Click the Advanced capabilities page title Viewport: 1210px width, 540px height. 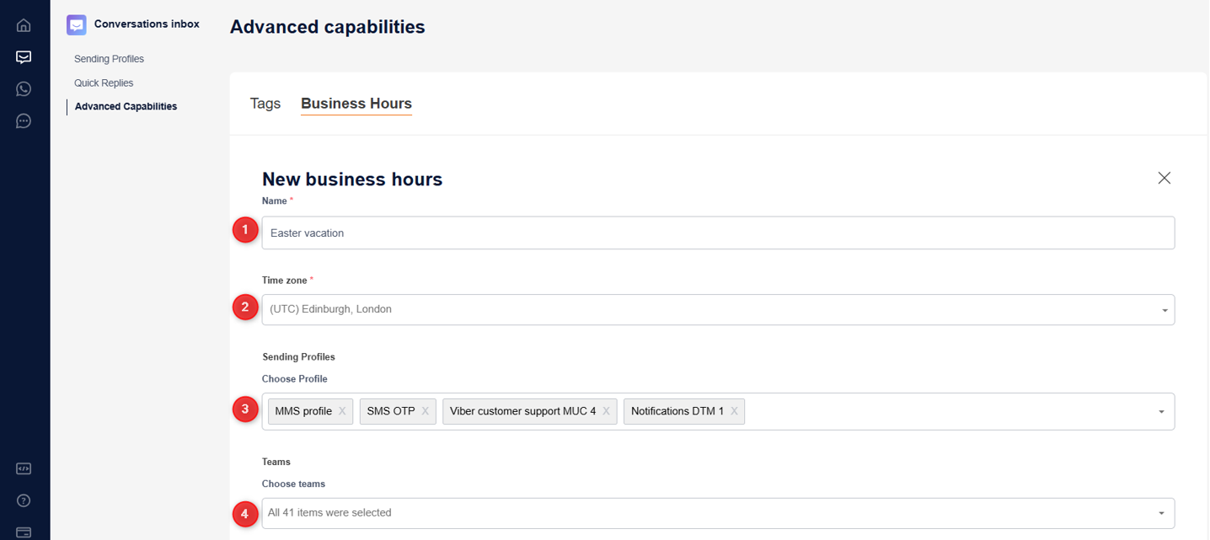point(328,27)
